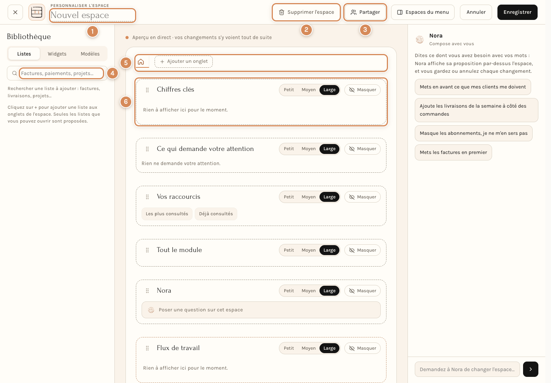Screen dimensions: 551x383
Task: Add a tab with Ajouter un onglet
Action: (x=184, y=62)
